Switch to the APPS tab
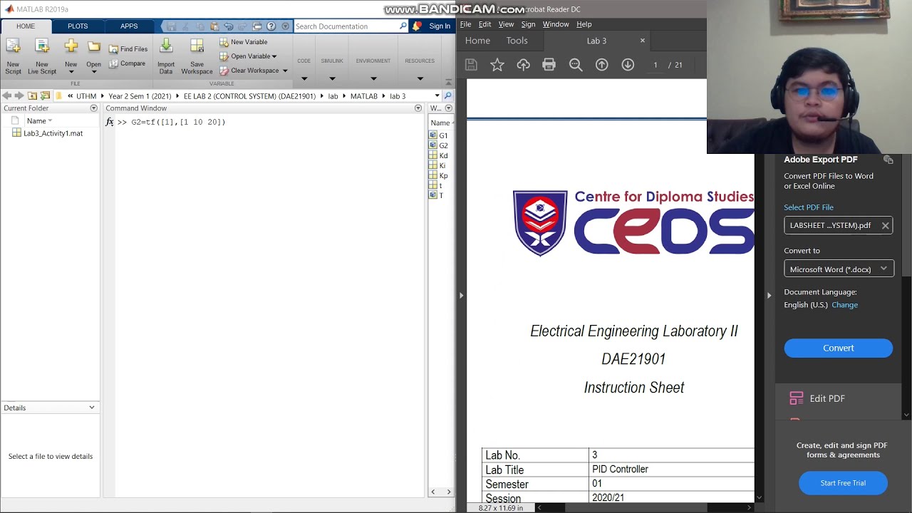Image resolution: width=912 pixels, height=513 pixels. tap(129, 26)
